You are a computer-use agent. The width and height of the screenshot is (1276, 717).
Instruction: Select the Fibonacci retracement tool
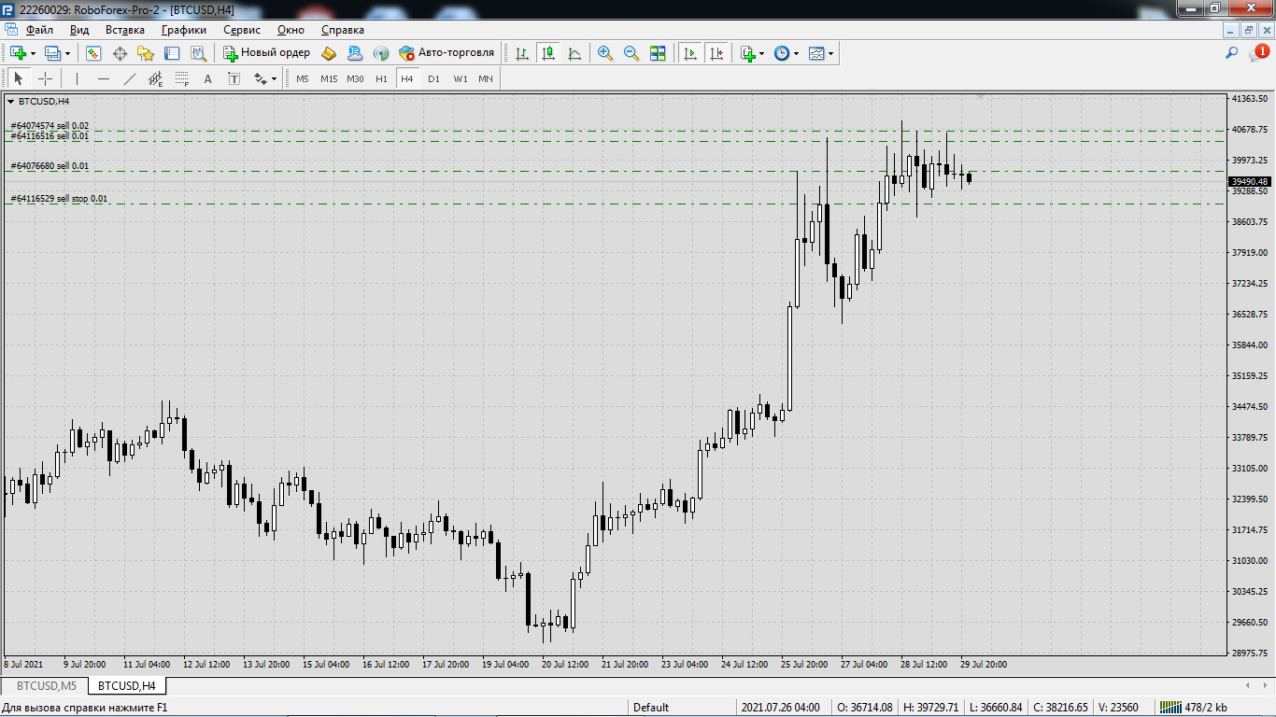click(x=182, y=79)
